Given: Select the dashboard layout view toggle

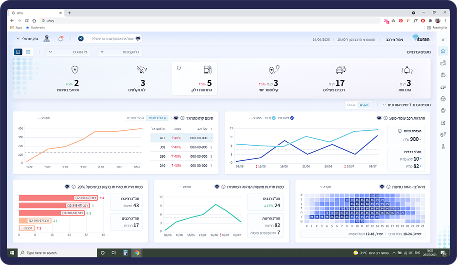Looking at the screenshot, I should [x=17, y=52].
